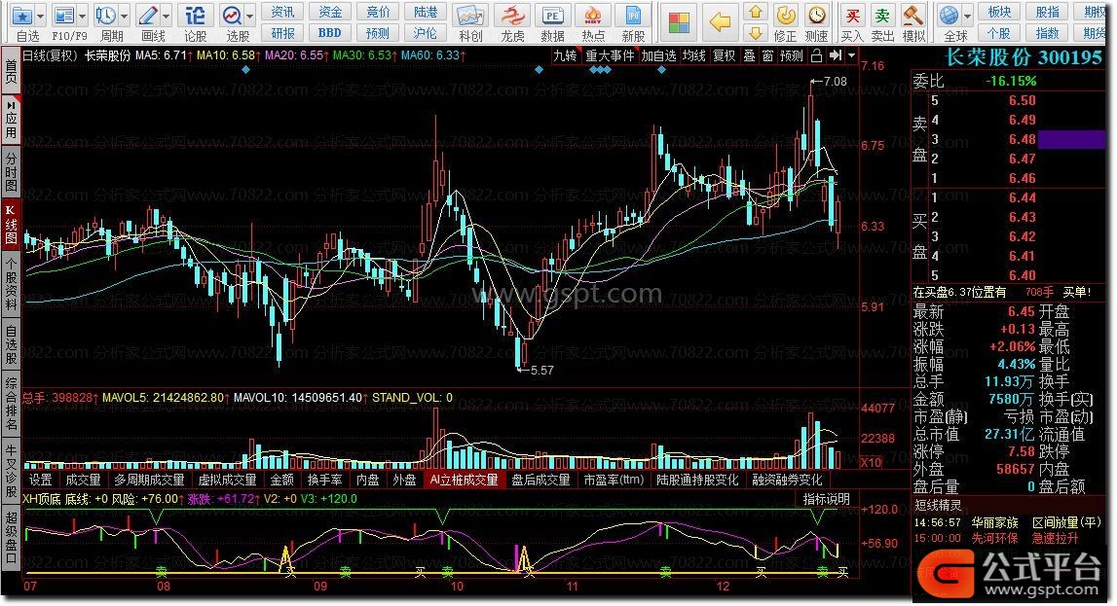Select the 融资融券变化 indicator tab
This screenshot has width=1117, height=606.
point(787,481)
